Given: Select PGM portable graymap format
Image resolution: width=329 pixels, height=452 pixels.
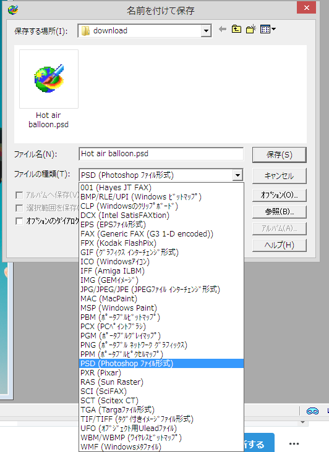Looking at the screenshot, I should coord(161,336).
